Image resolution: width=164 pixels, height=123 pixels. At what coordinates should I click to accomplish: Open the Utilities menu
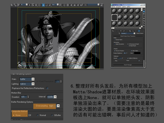(128, 7)
